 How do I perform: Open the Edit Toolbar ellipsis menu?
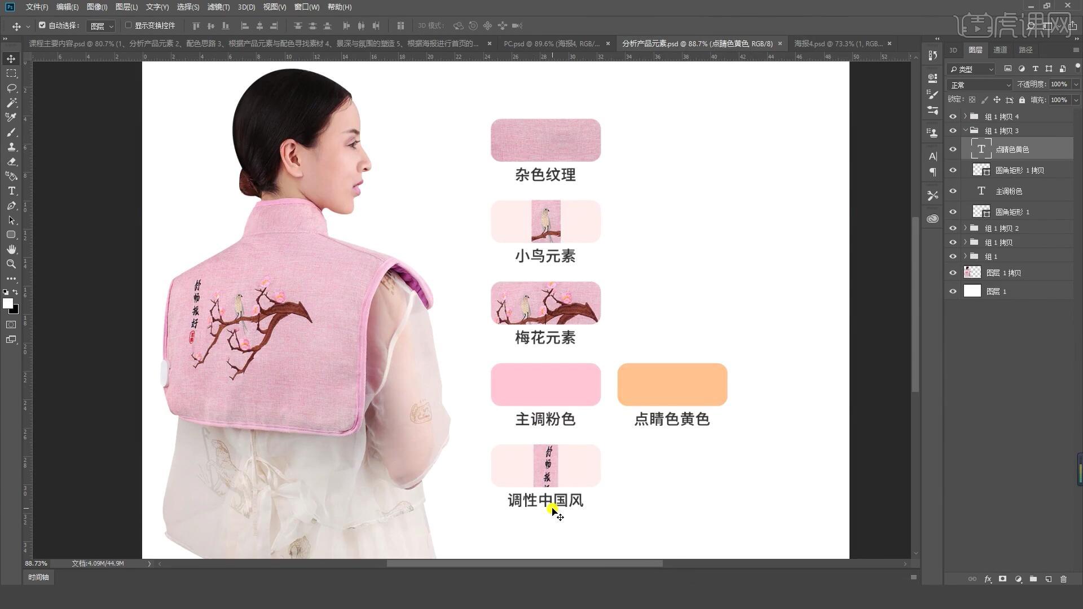click(x=11, y=279)
